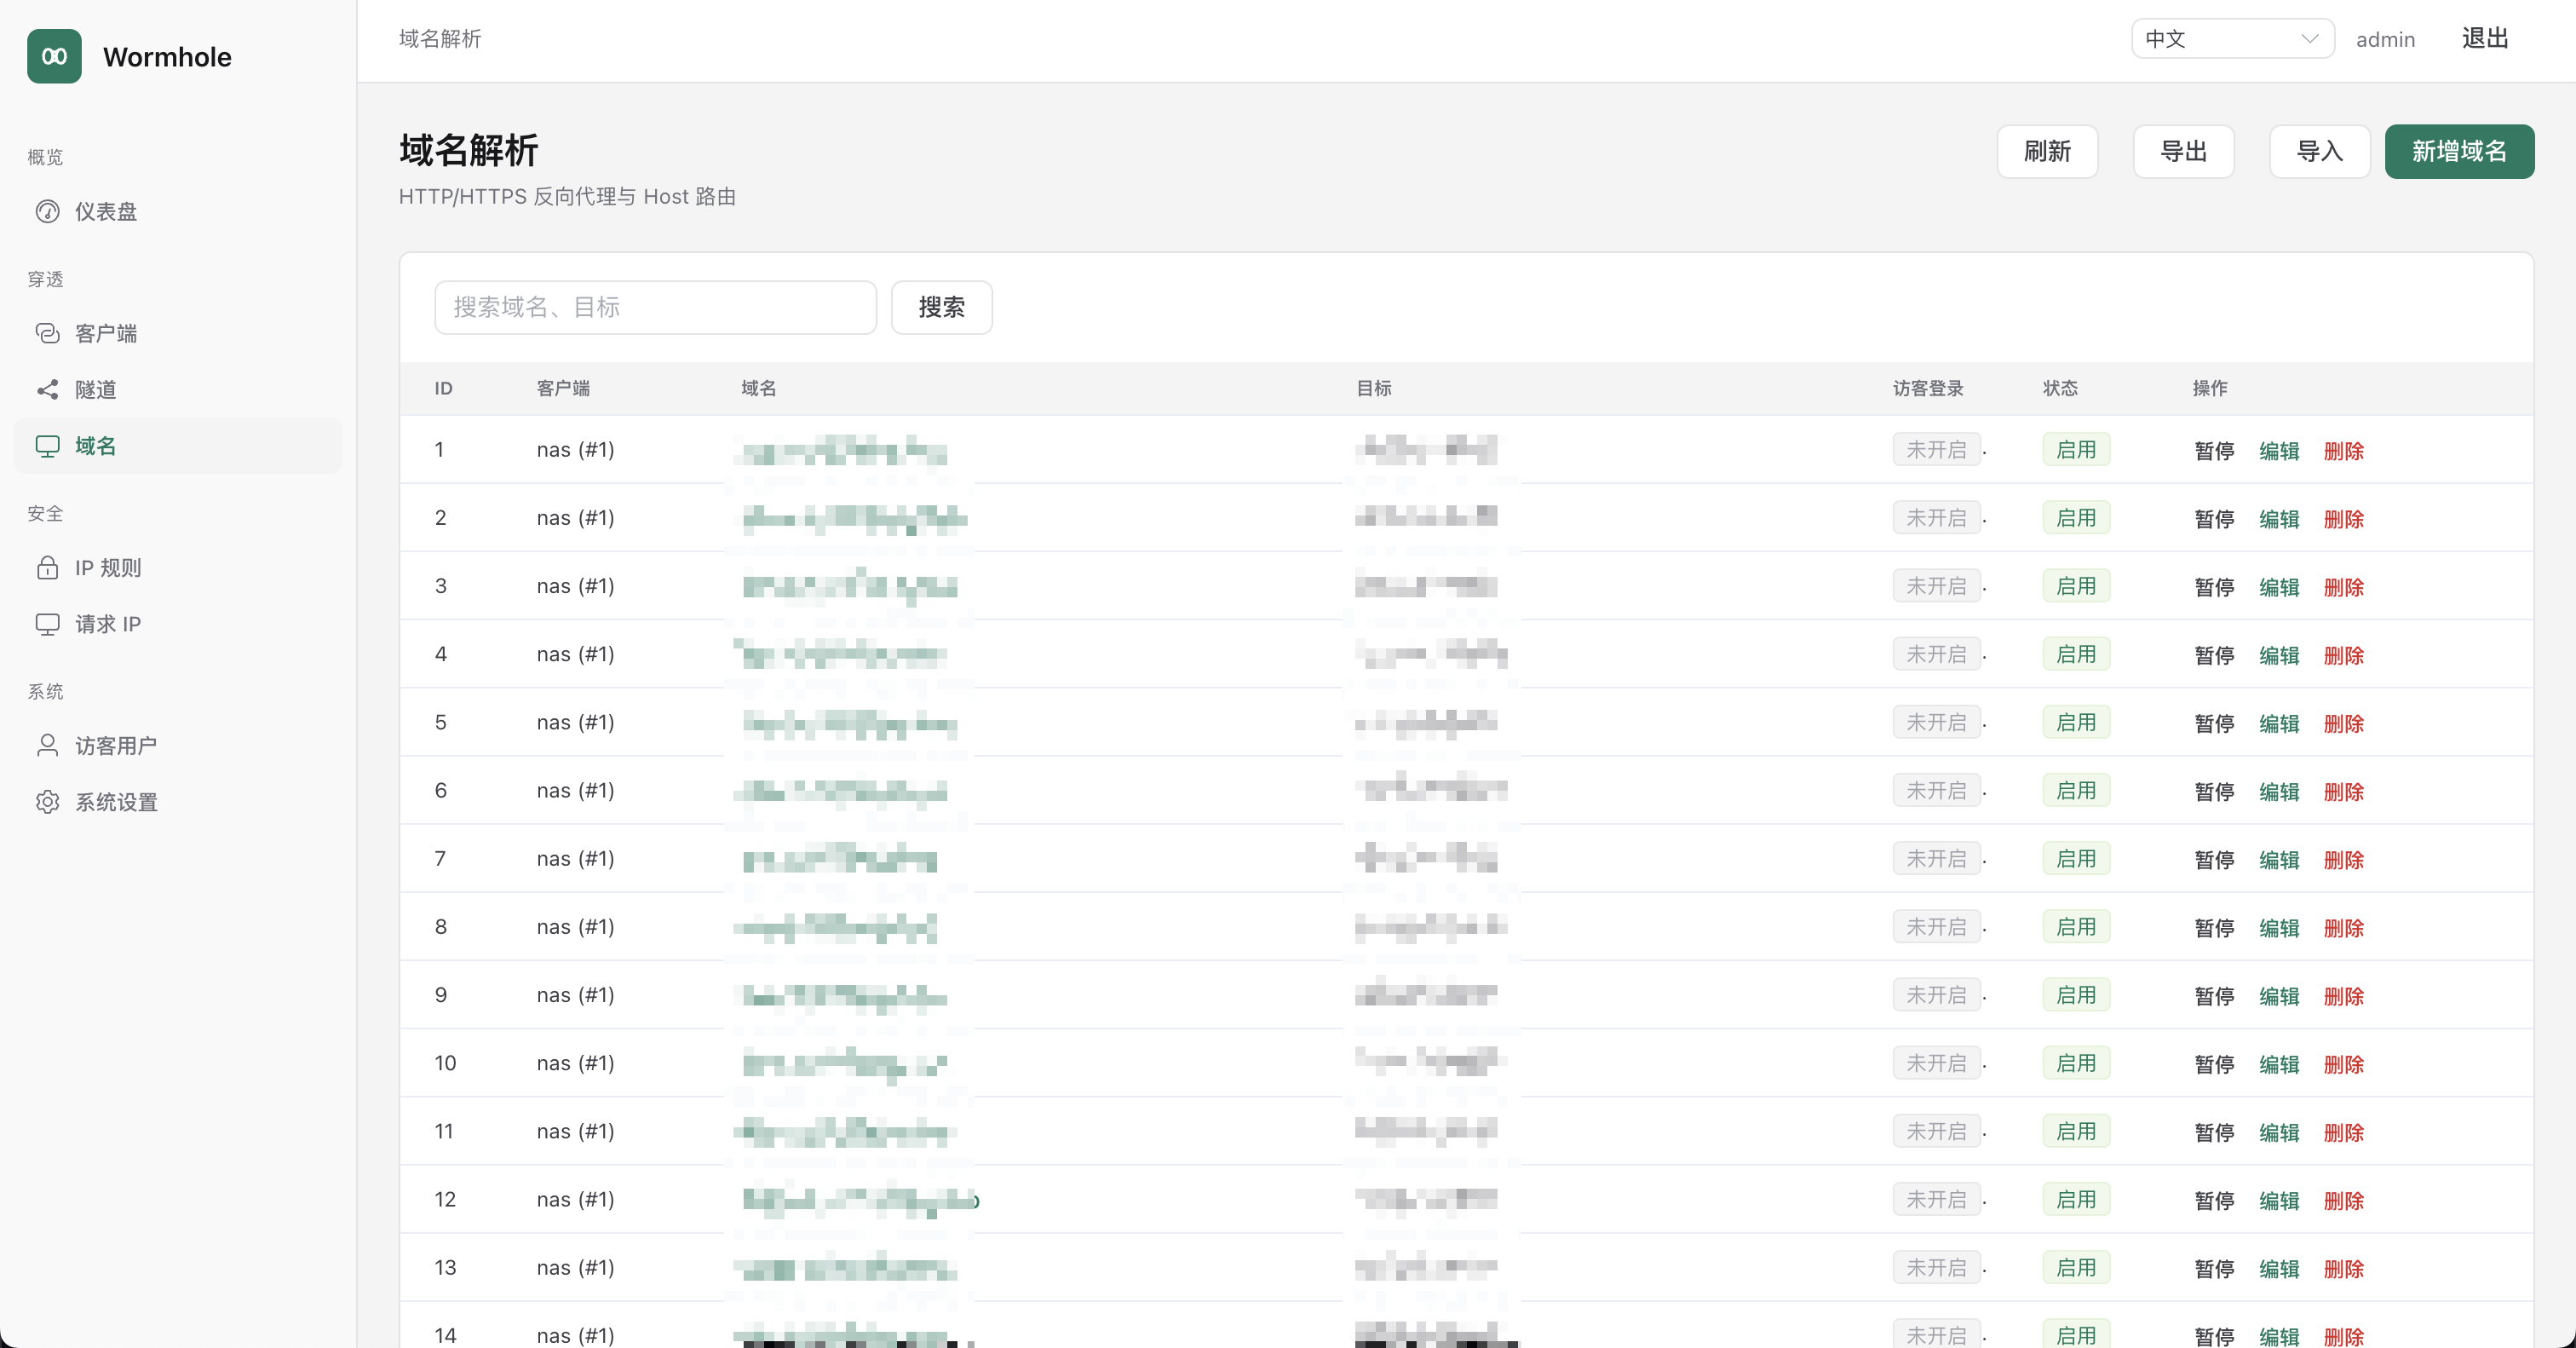The width and height of the screenshot is (2576, 1348).
Task: Click 编辑 in row 7
Action: (x=2279, y=860)
